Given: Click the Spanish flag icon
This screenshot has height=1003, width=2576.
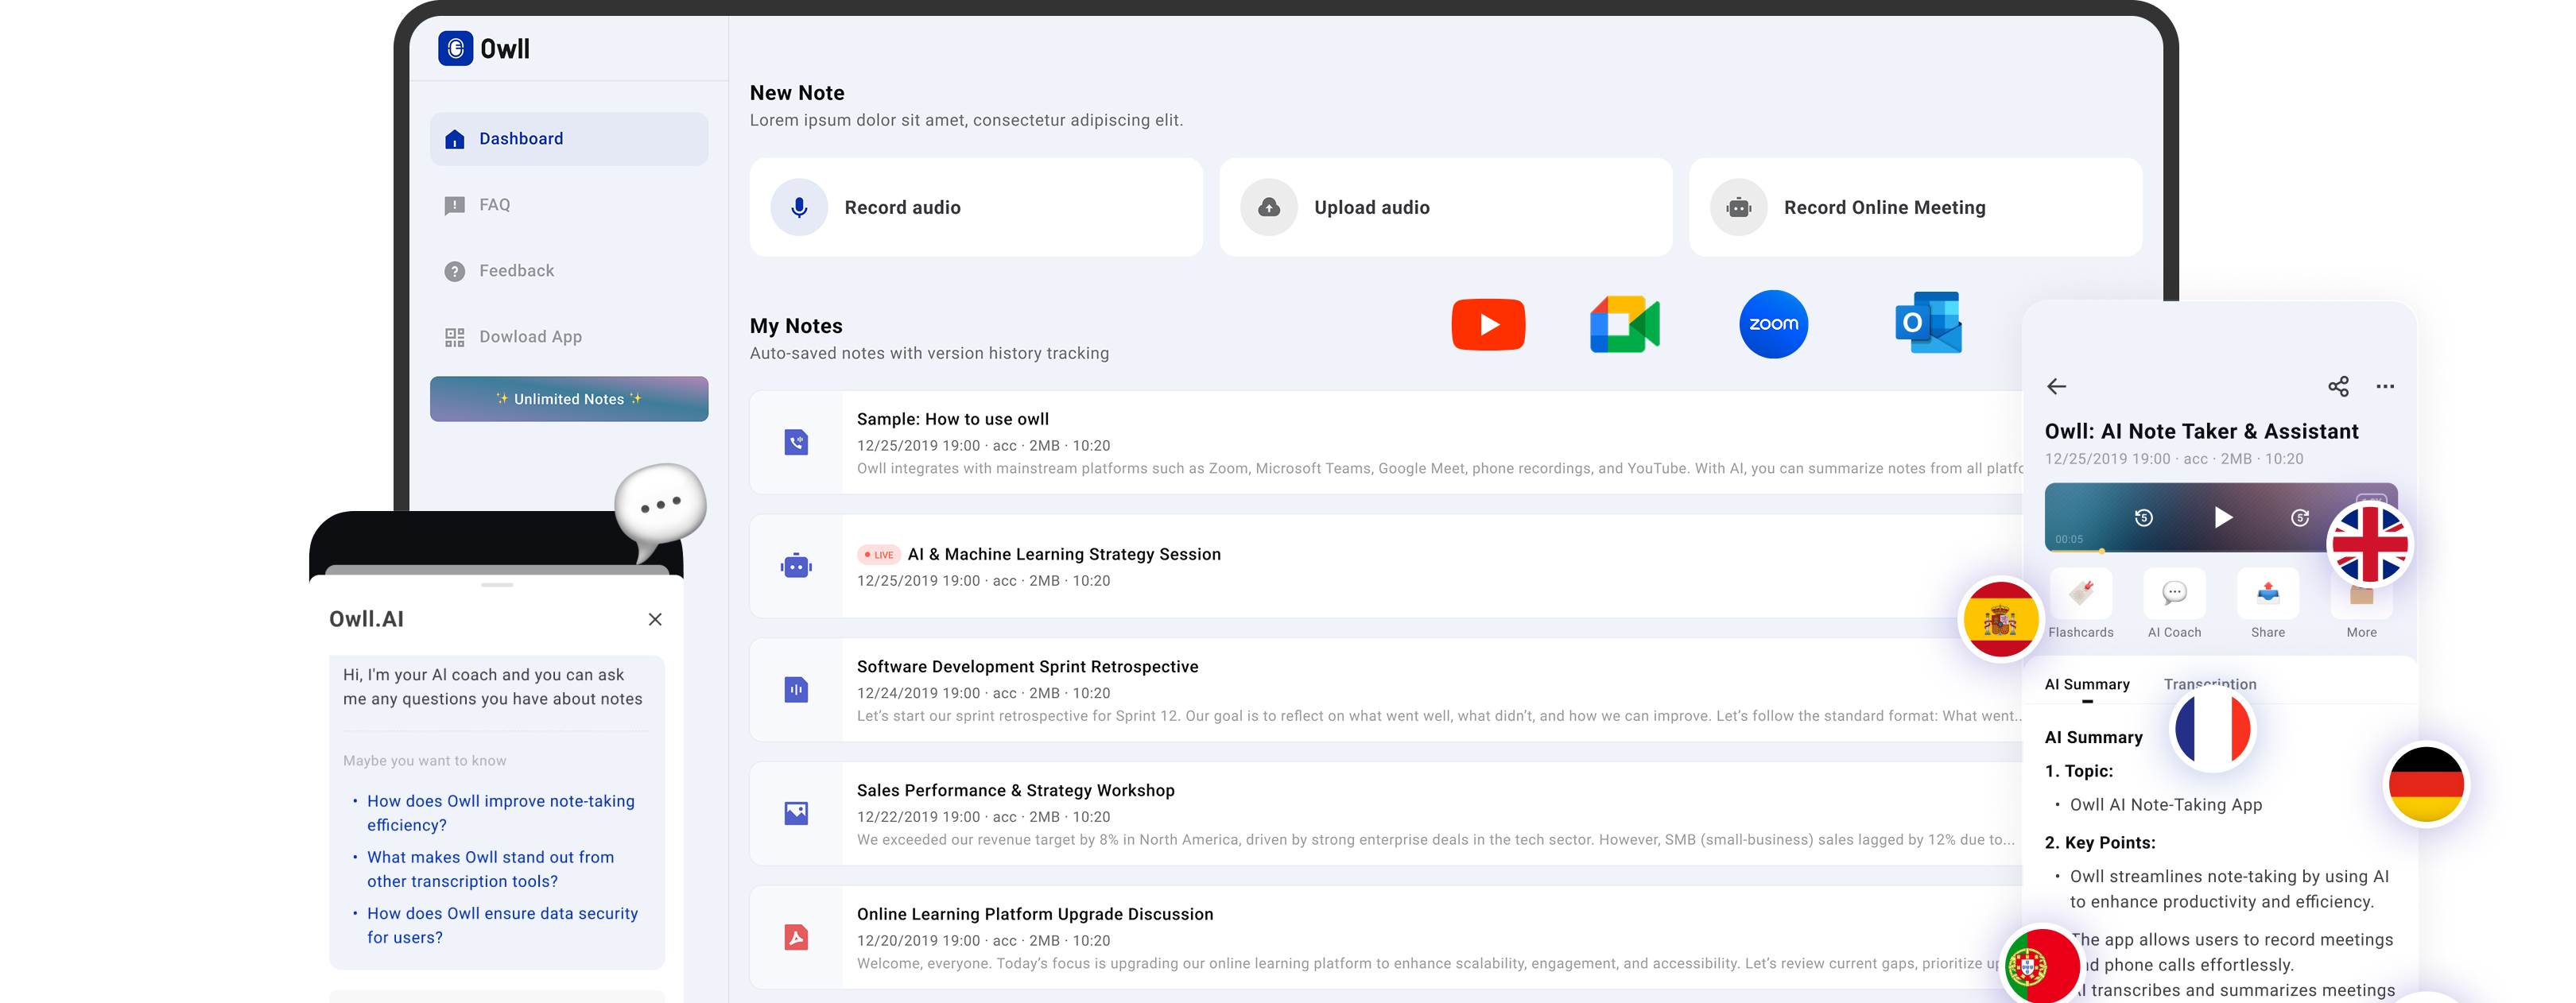Looking at the screenshot, I should click(2001, 620).
